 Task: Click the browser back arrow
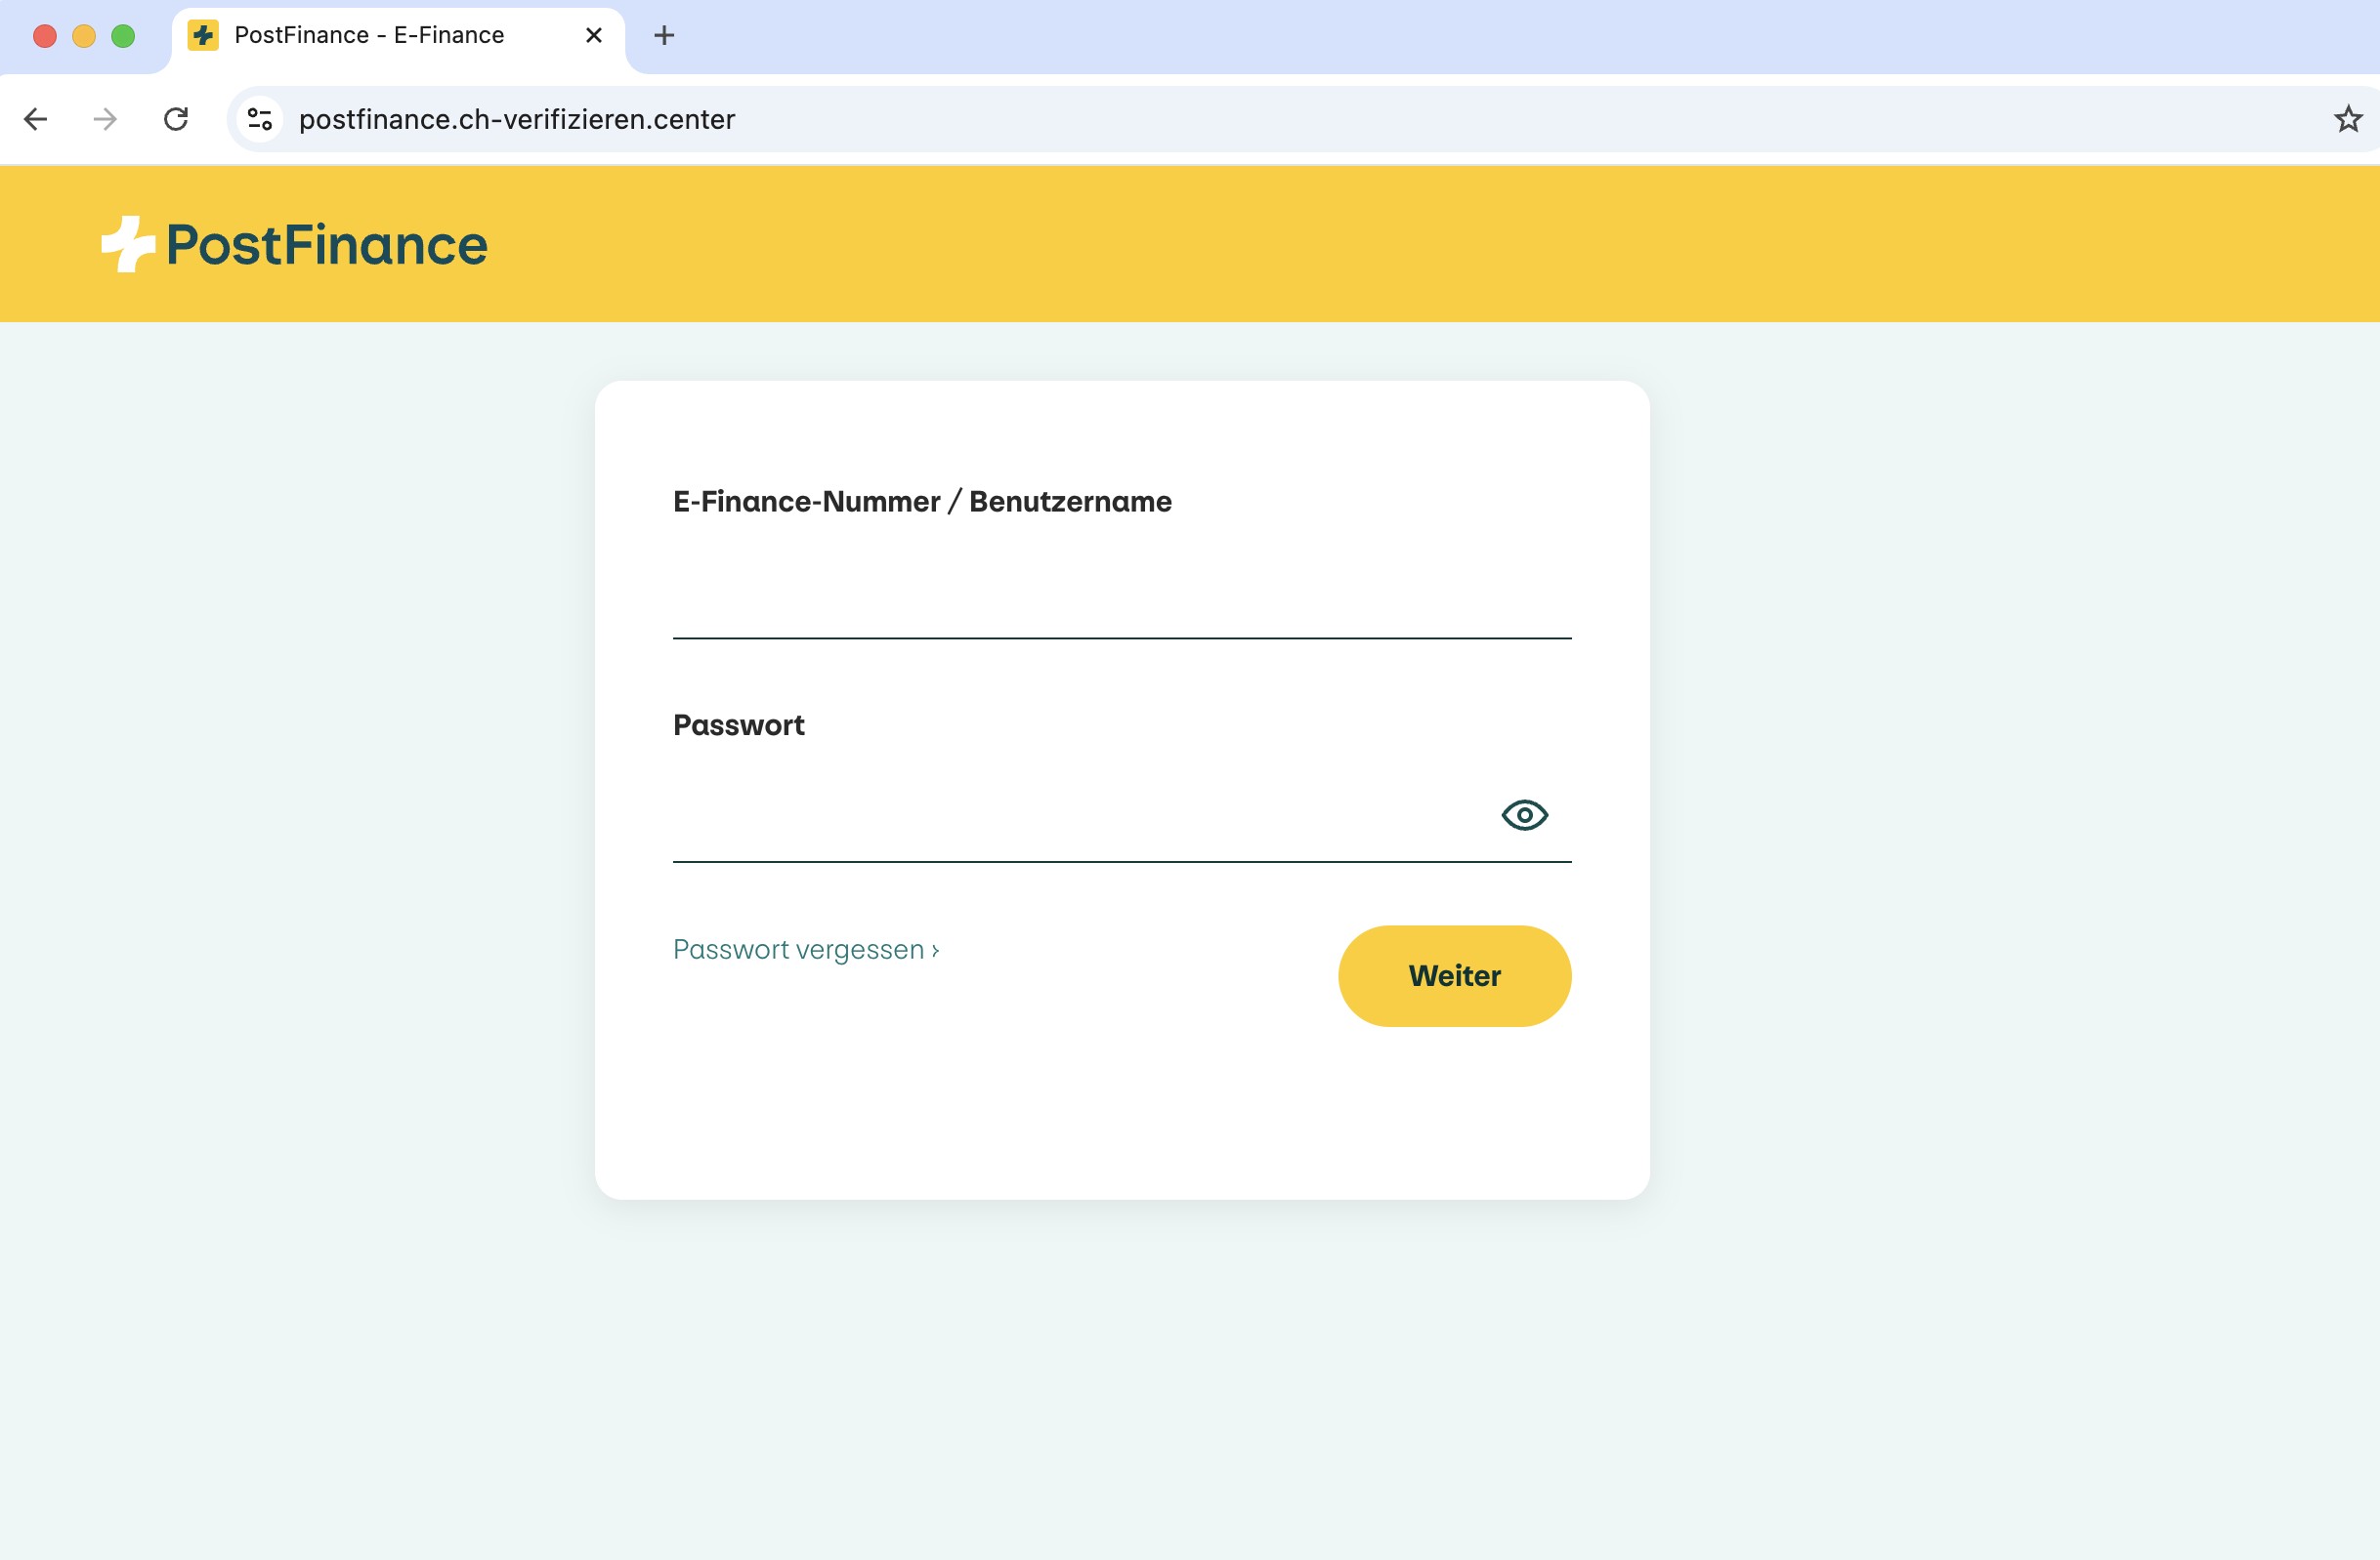[36, 120]
